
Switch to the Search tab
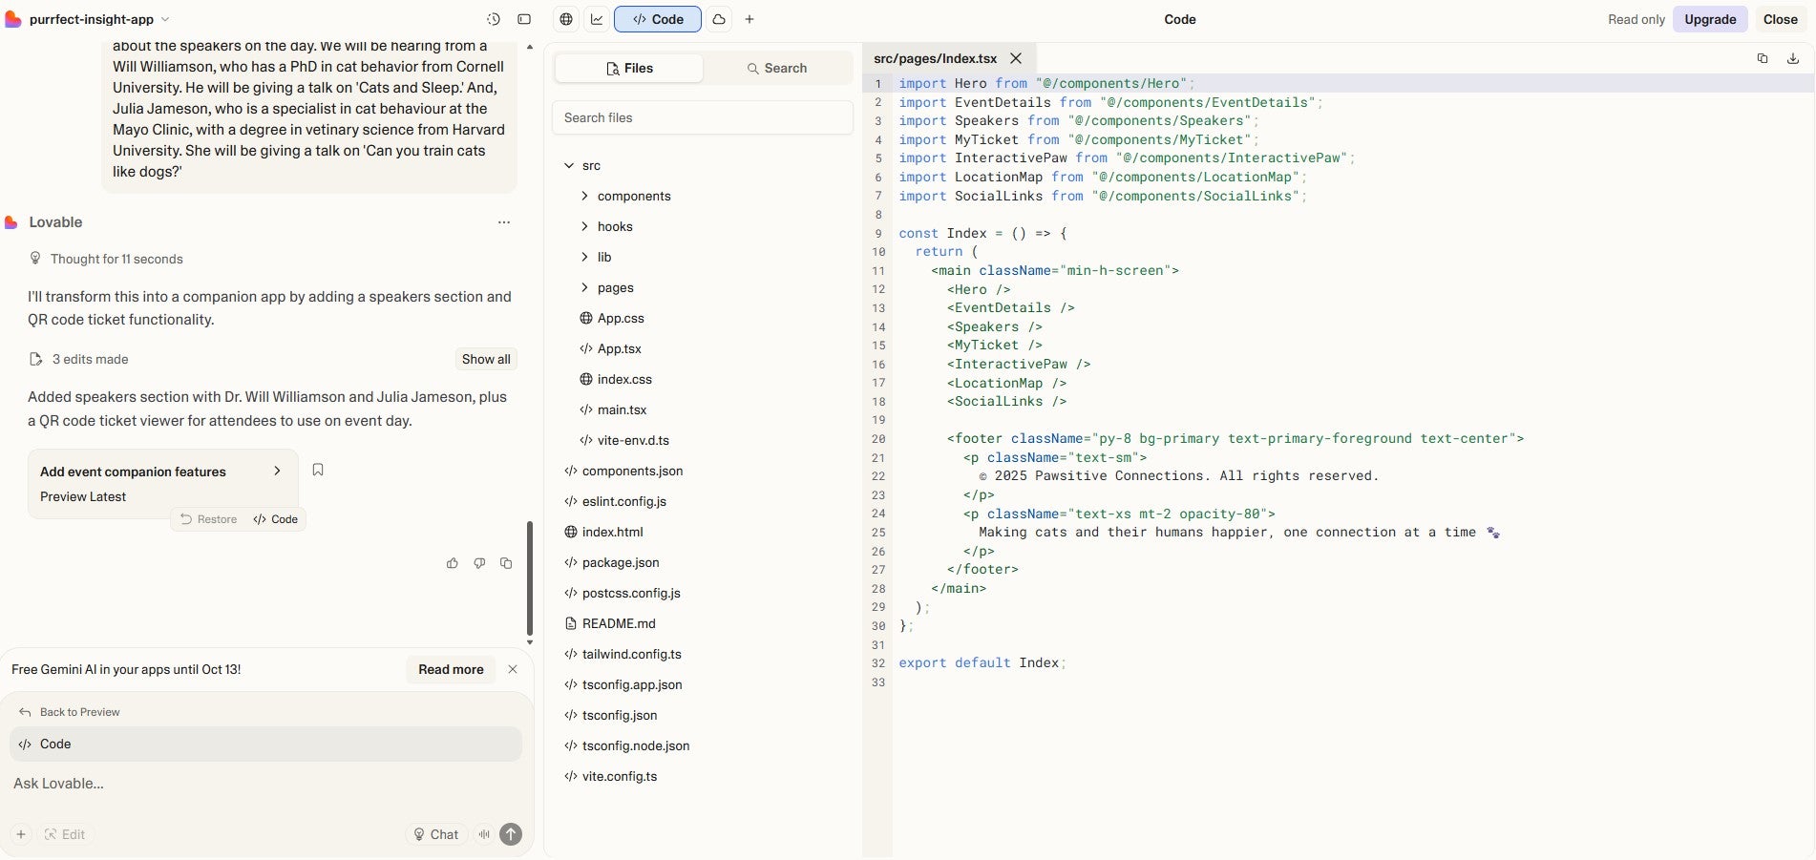pyautogui.click(x=778, y=68)
